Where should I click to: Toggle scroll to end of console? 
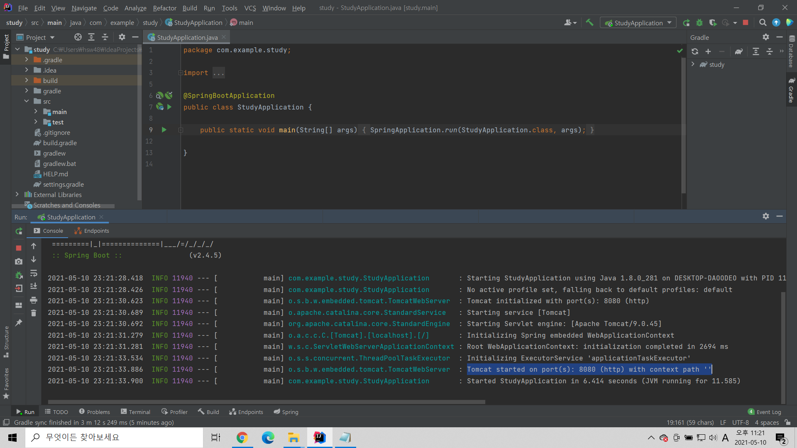34,286
